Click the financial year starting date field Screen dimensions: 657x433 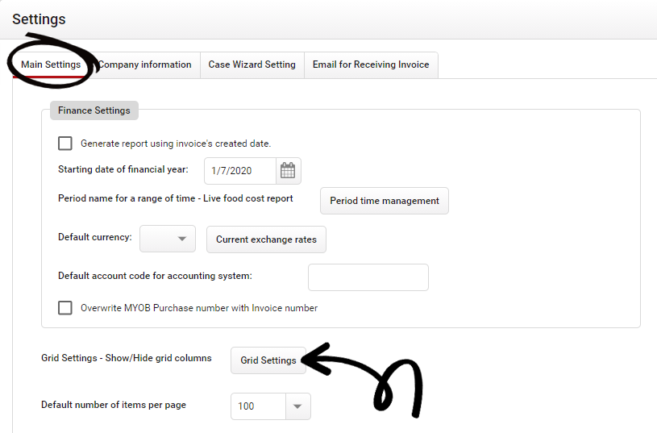239,170
